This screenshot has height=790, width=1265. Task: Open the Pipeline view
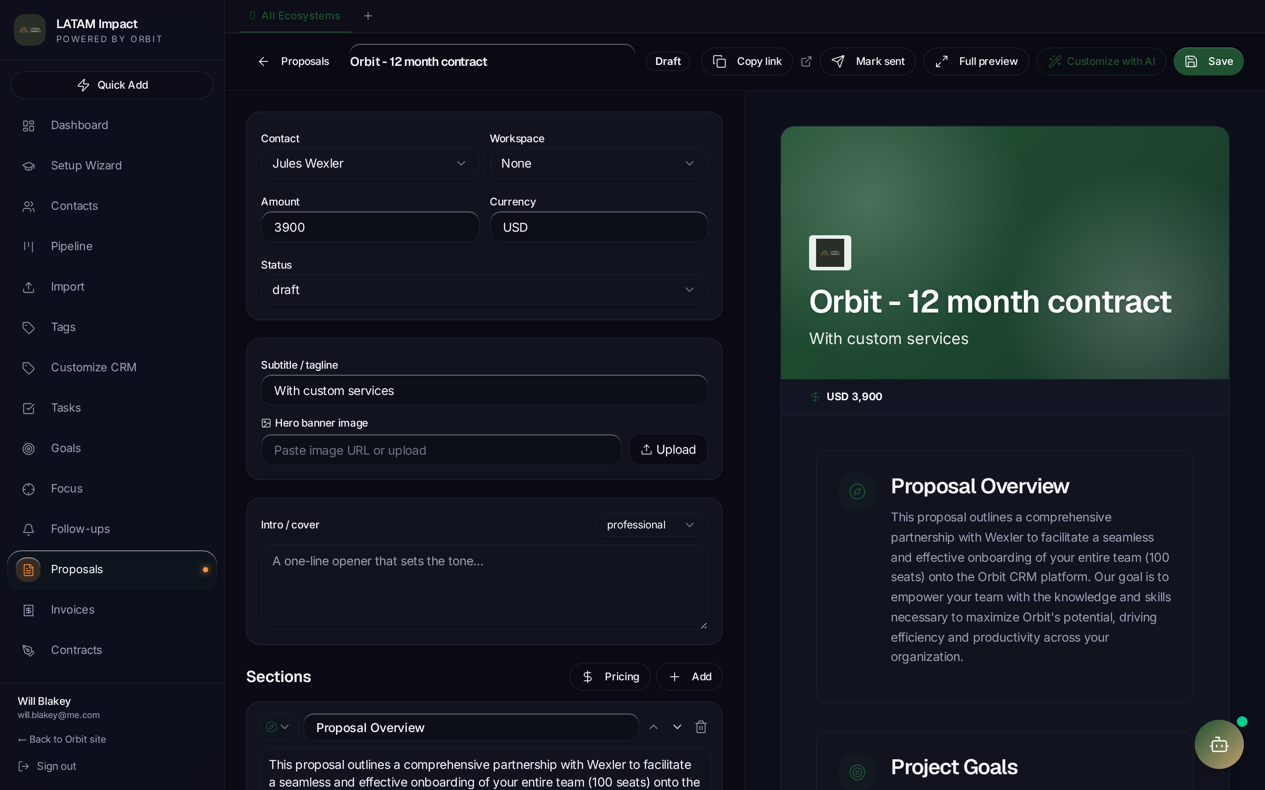coord(112,246)
